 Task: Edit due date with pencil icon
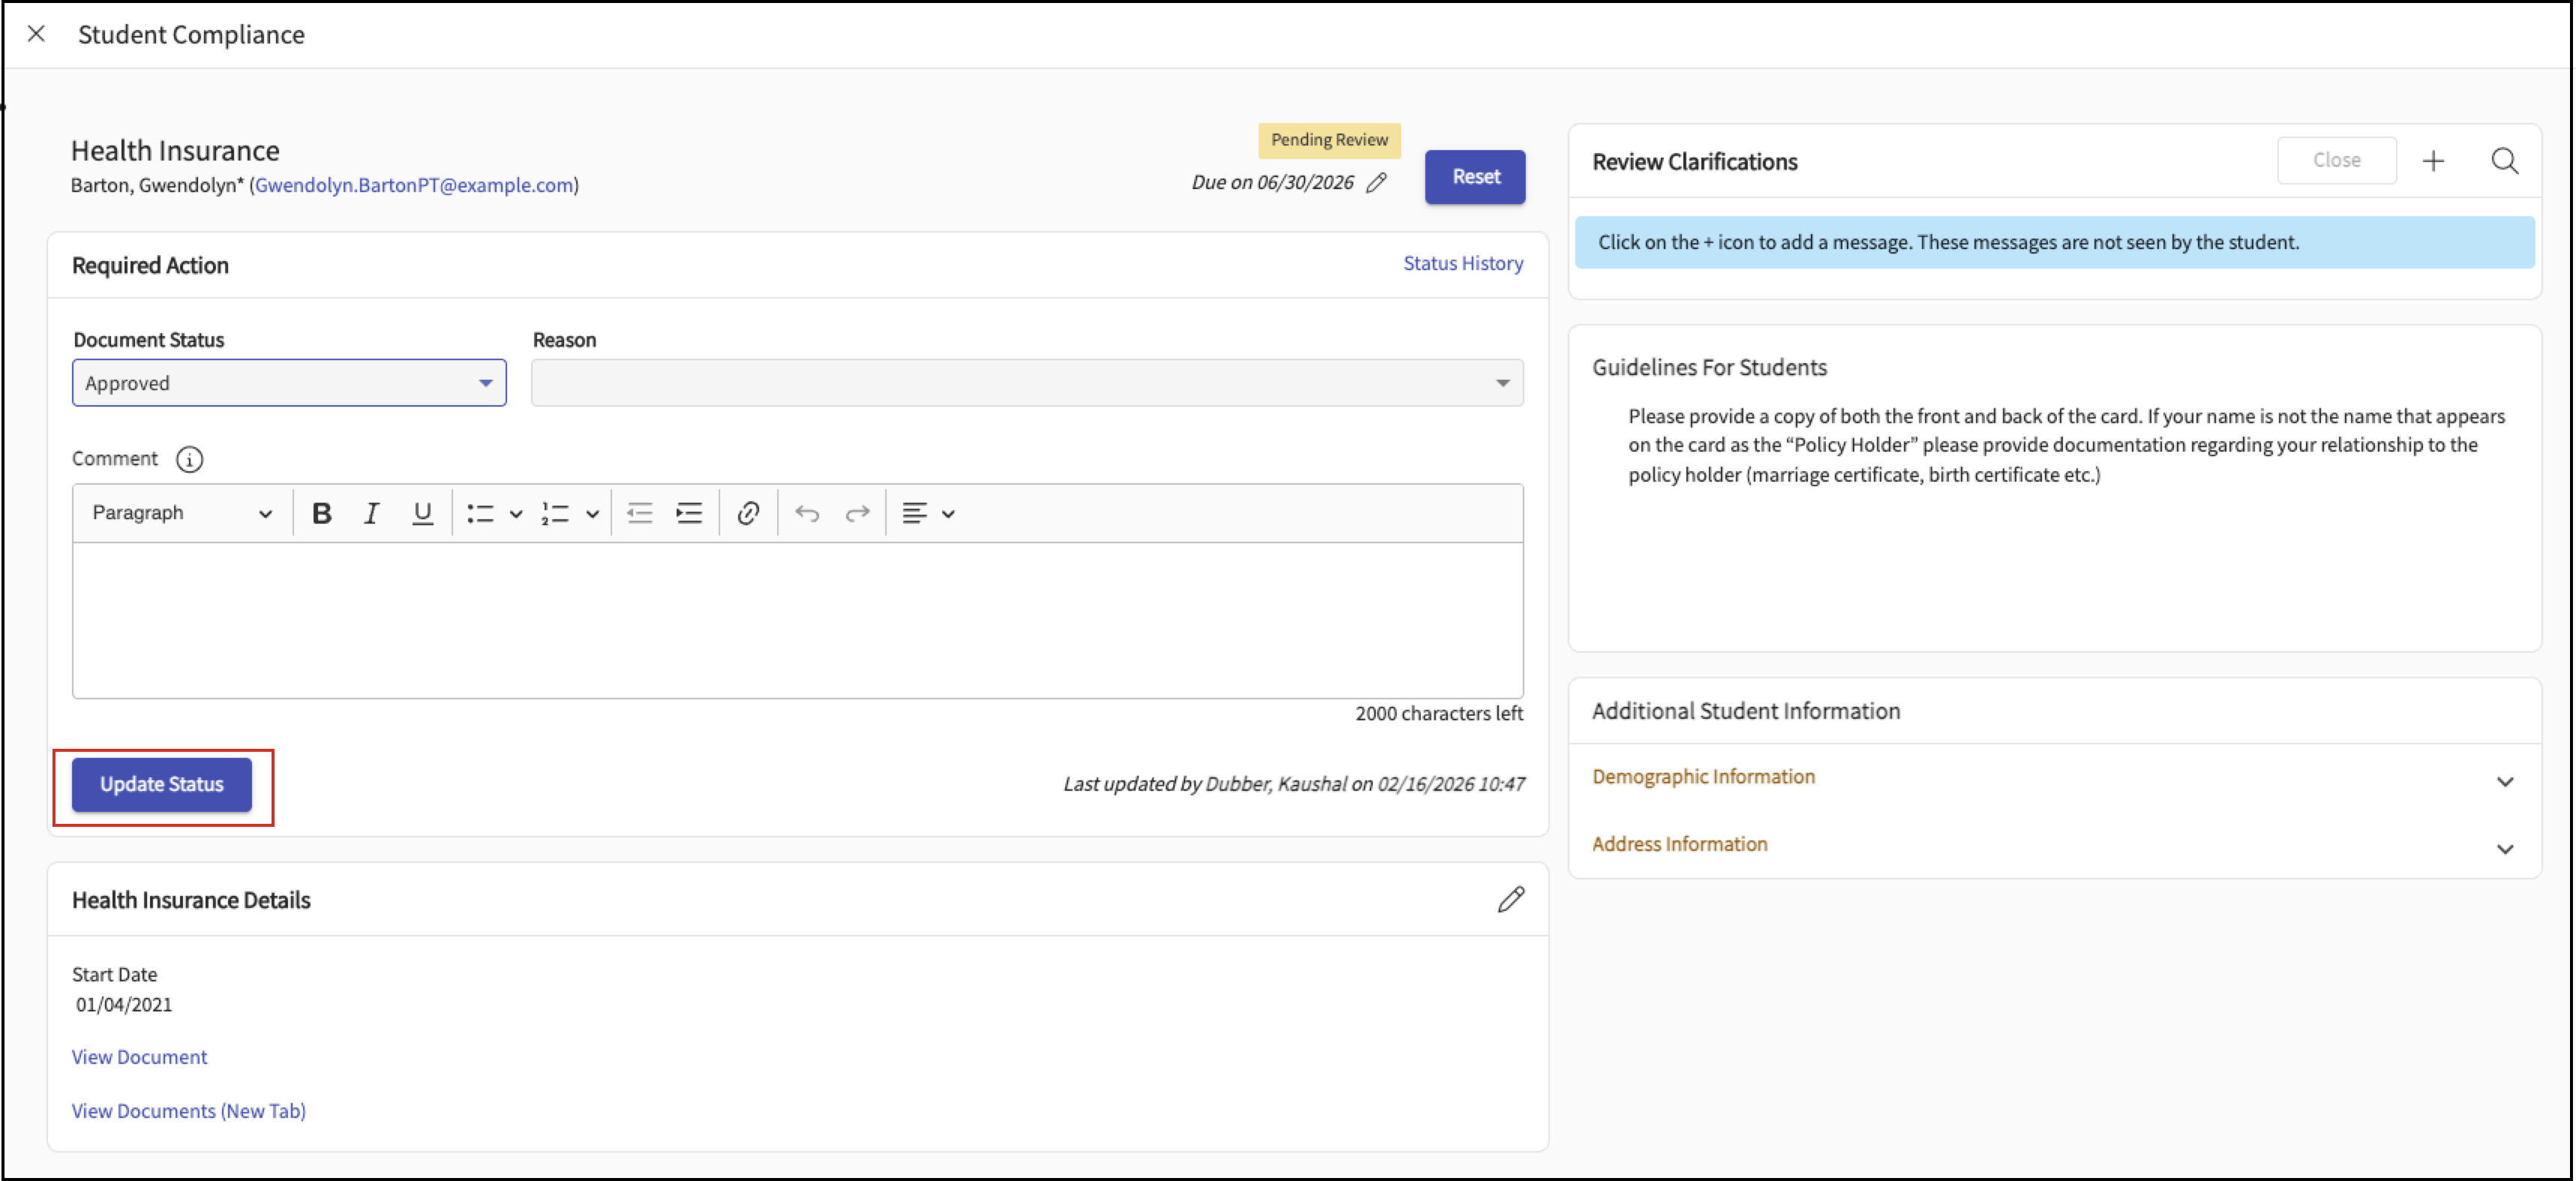[x=1377, y=182]
